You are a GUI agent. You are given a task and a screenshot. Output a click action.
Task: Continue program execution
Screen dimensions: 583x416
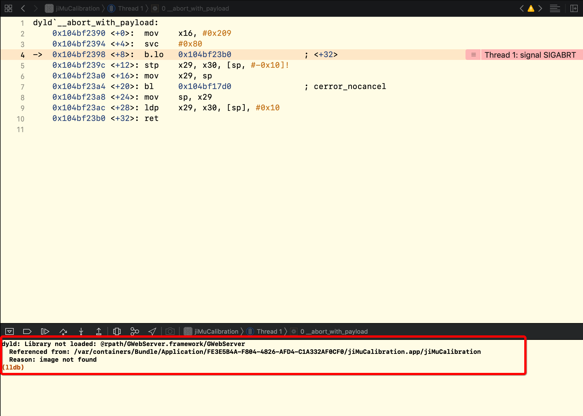coord(45,331)
